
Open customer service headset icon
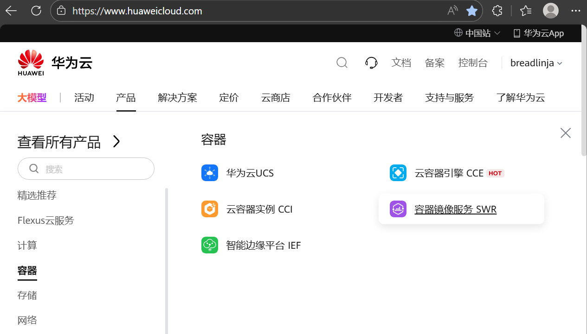pyautogui.click(x=371, y=63)
